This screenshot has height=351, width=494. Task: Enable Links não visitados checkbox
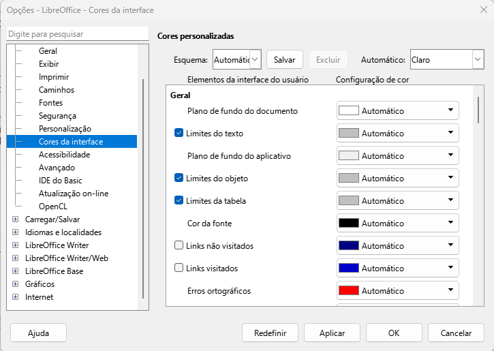point(179,245)
